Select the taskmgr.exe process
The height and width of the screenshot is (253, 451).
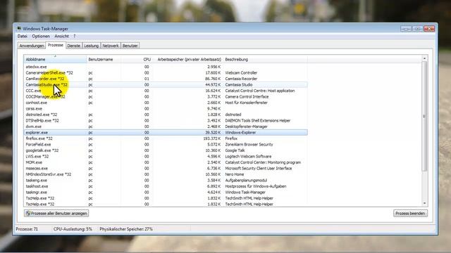(x=166, y=192)
